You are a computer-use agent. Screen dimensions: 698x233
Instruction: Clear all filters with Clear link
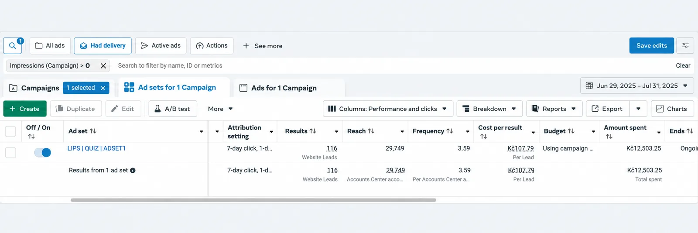click(683, 66)
